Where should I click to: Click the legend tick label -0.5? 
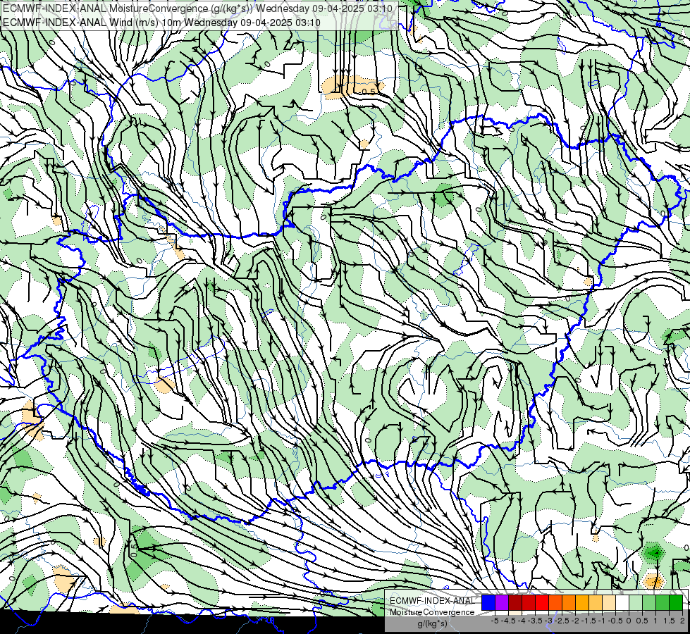pyautogui.click(x=615, y=621)
